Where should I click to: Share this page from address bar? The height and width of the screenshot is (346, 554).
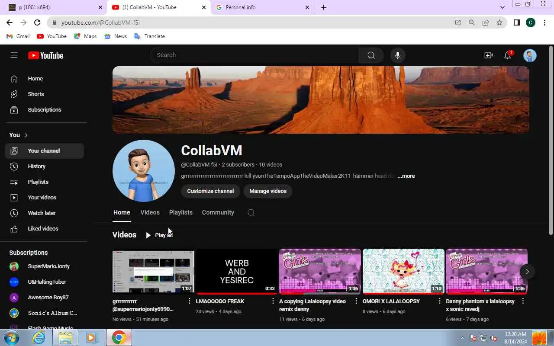click(486, 22)
